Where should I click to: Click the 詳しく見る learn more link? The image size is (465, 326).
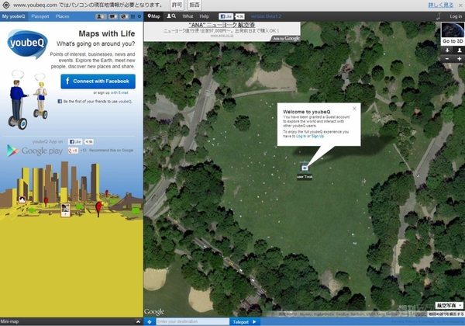tap(441, 5)
